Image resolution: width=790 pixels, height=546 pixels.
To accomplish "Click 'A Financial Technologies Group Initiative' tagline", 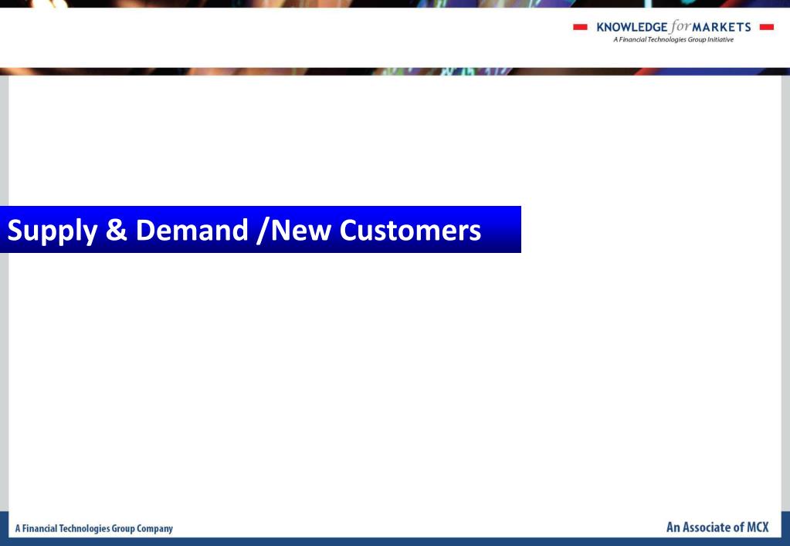I will 673,40.
